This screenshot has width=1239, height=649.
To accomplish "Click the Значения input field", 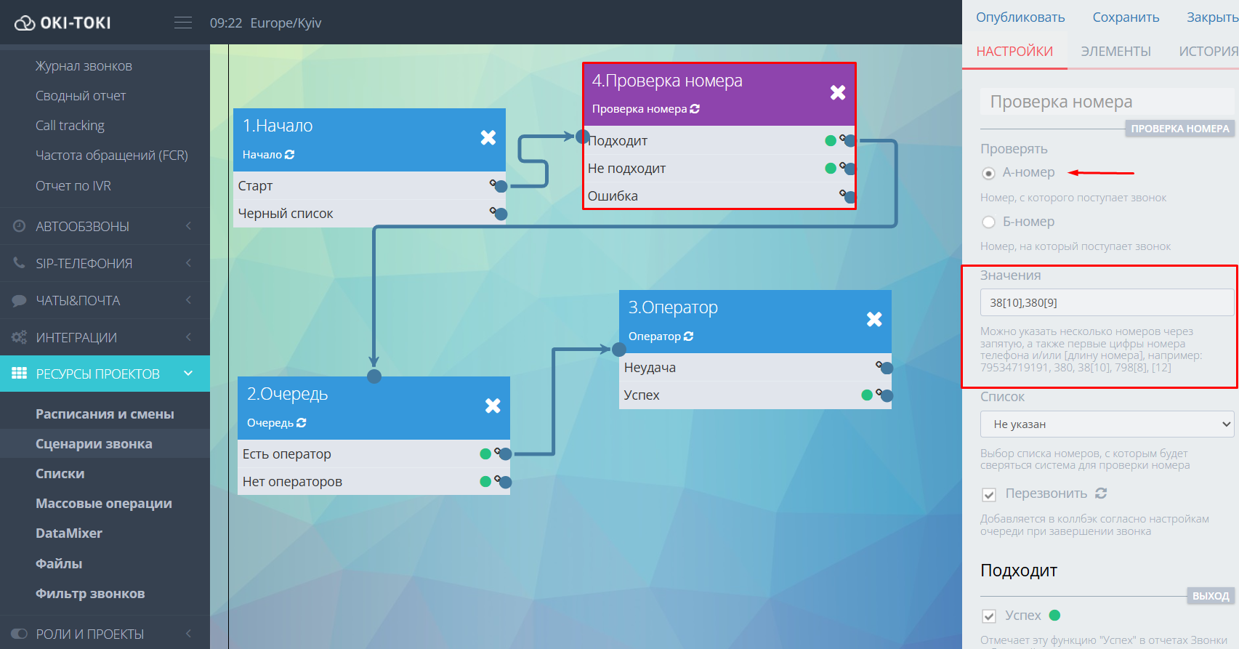I will point(1106,302).
